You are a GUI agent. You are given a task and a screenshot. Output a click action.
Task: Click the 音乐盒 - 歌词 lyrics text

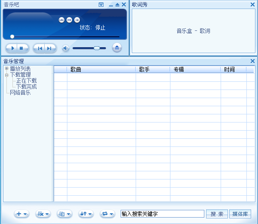[x=193, y=31]
